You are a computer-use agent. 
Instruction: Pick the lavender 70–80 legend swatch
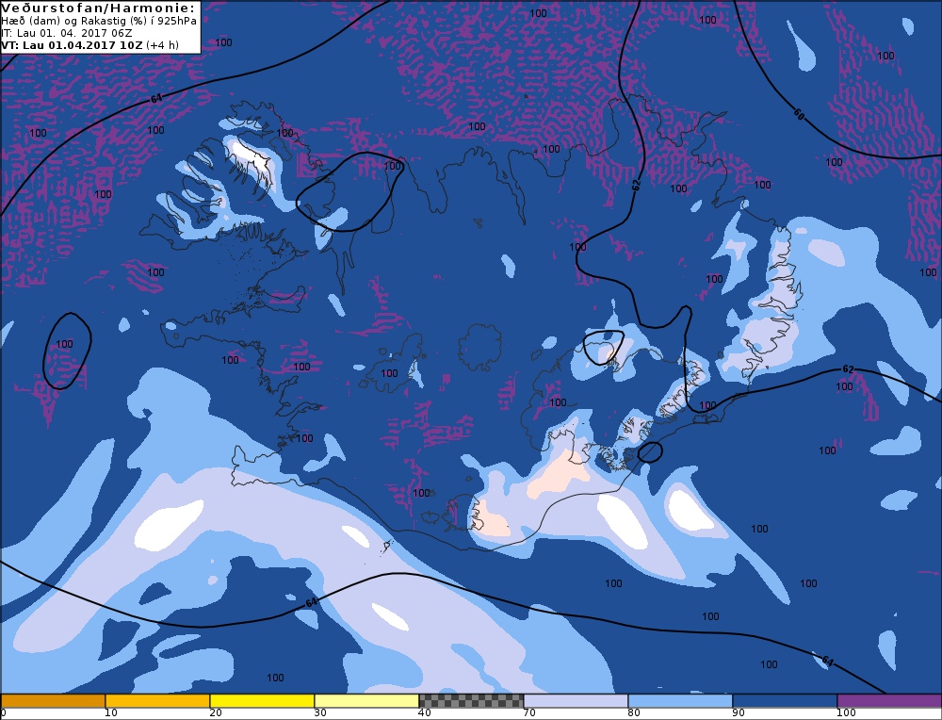point(576,701)
